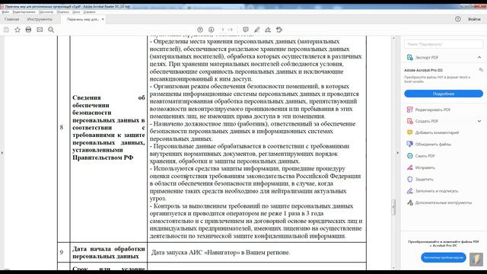
Task: Click the Редактировать PDF label
Action: [x=433, y=110]
